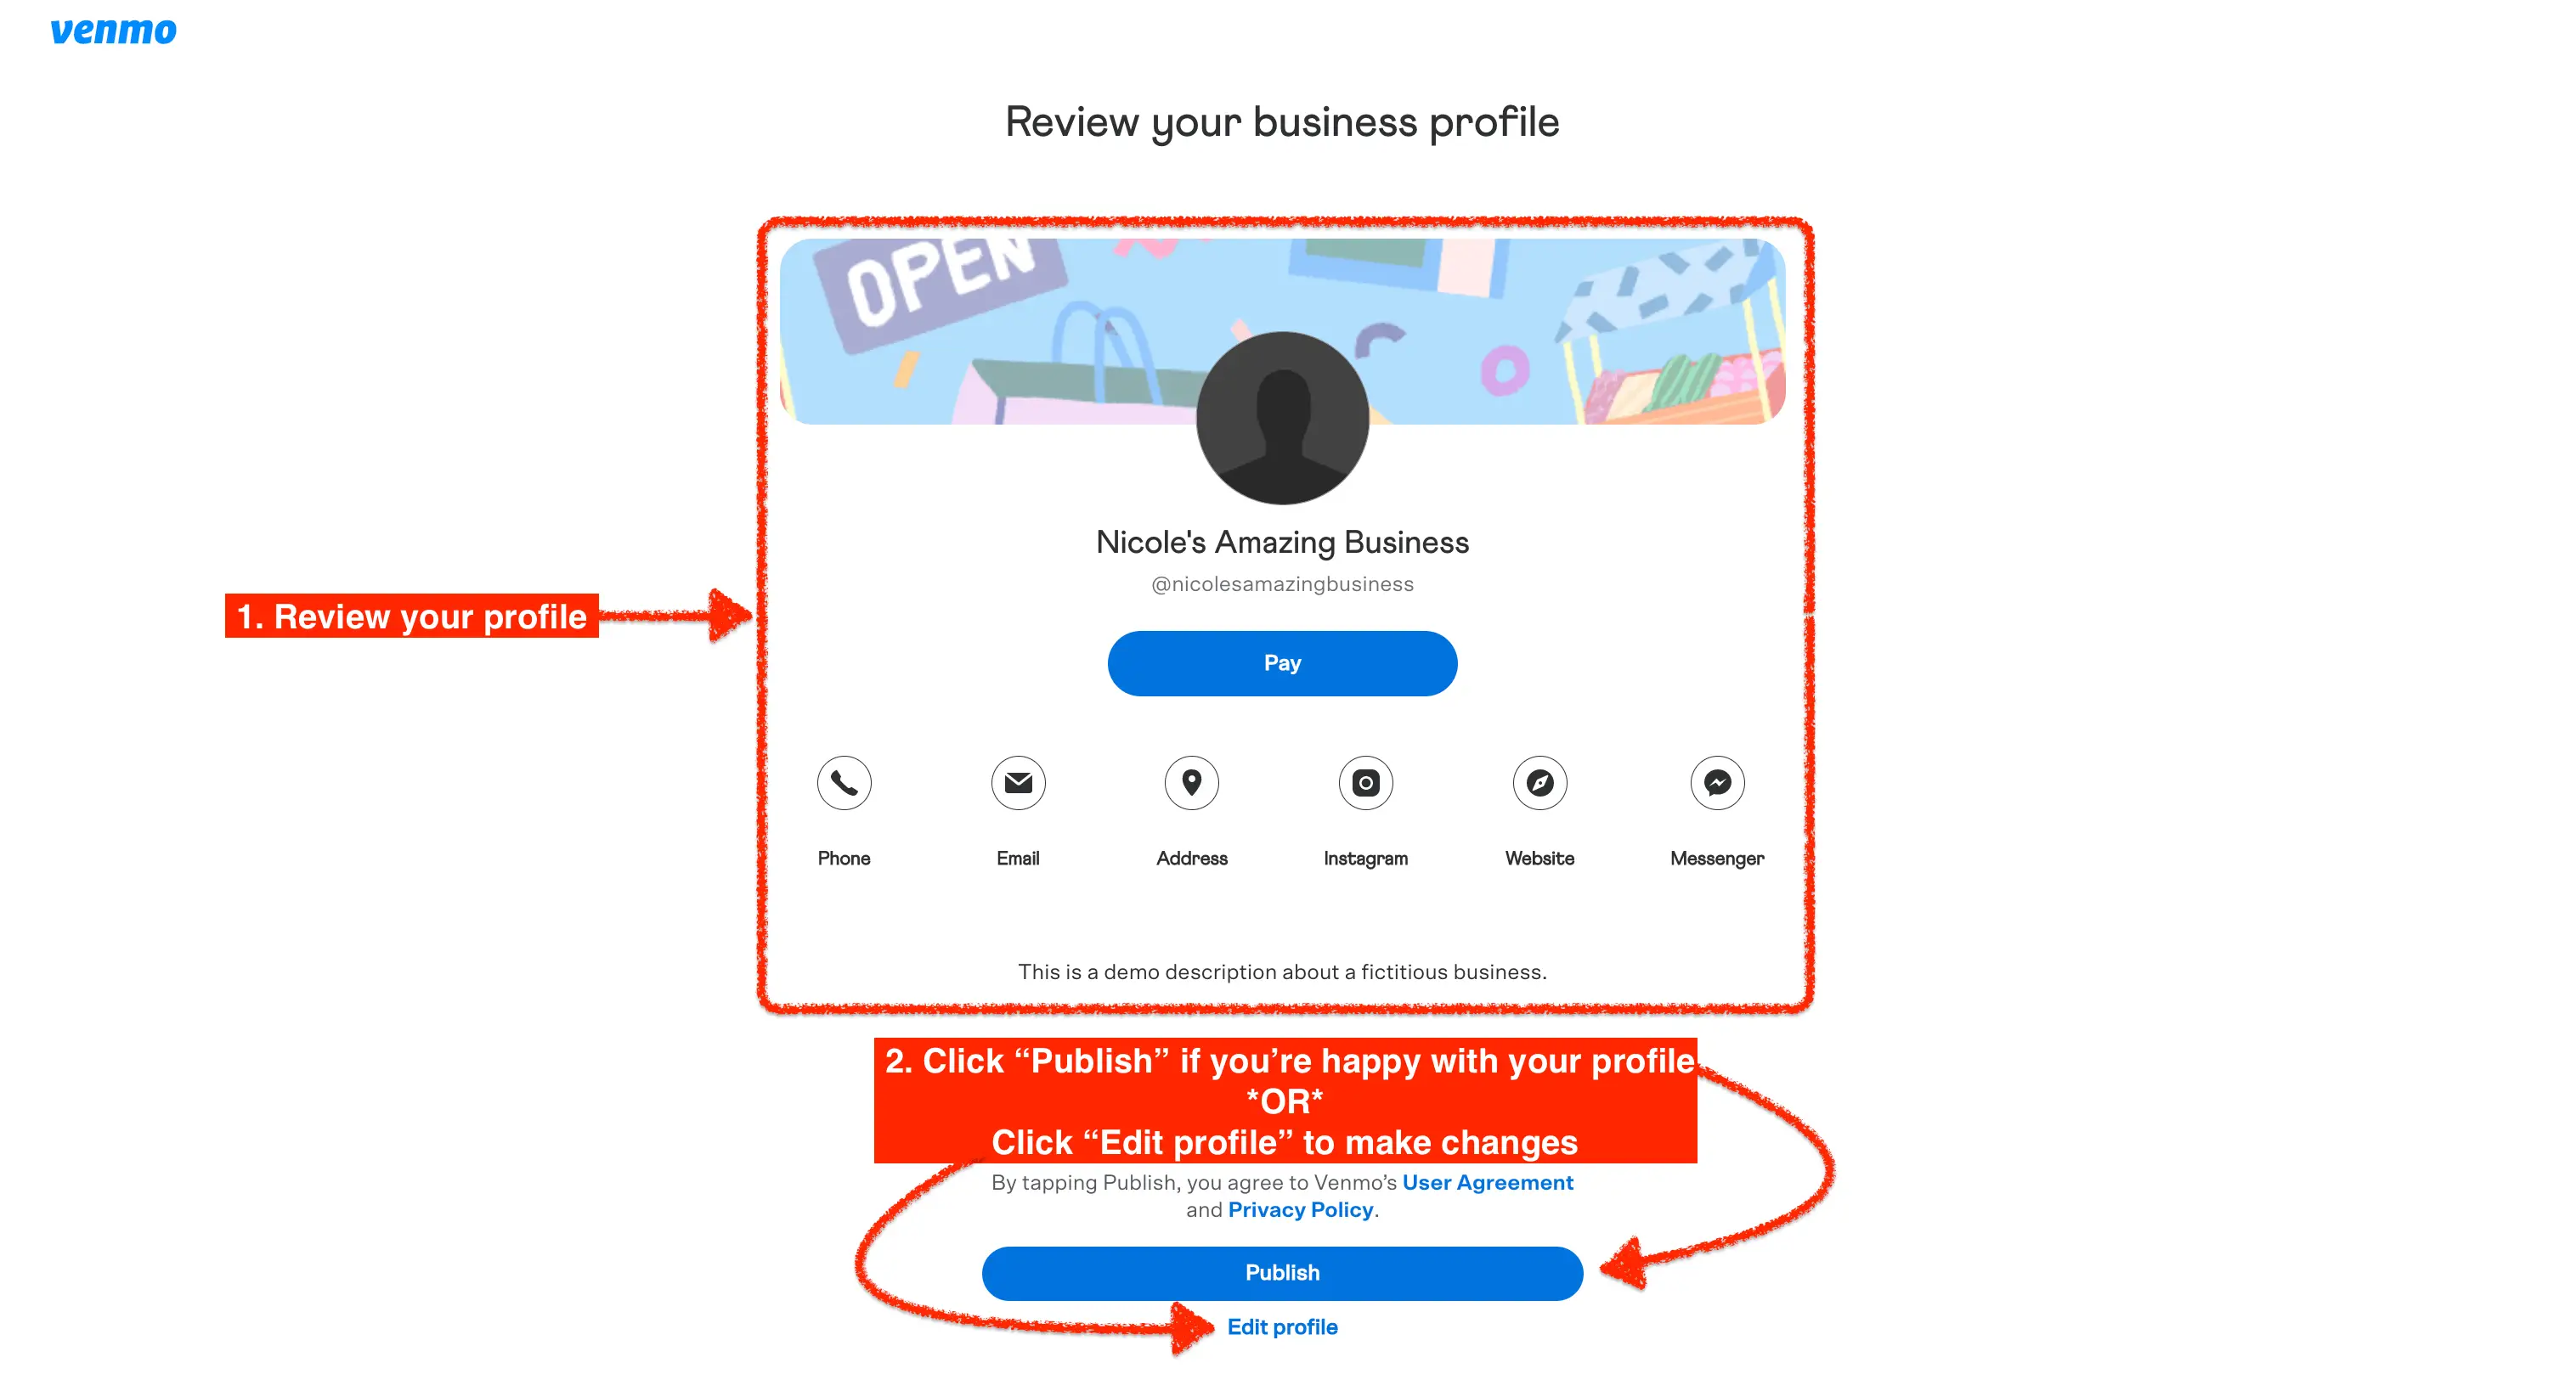Click the @nicolesamazingbusiness username

(x=1282, y=583)
